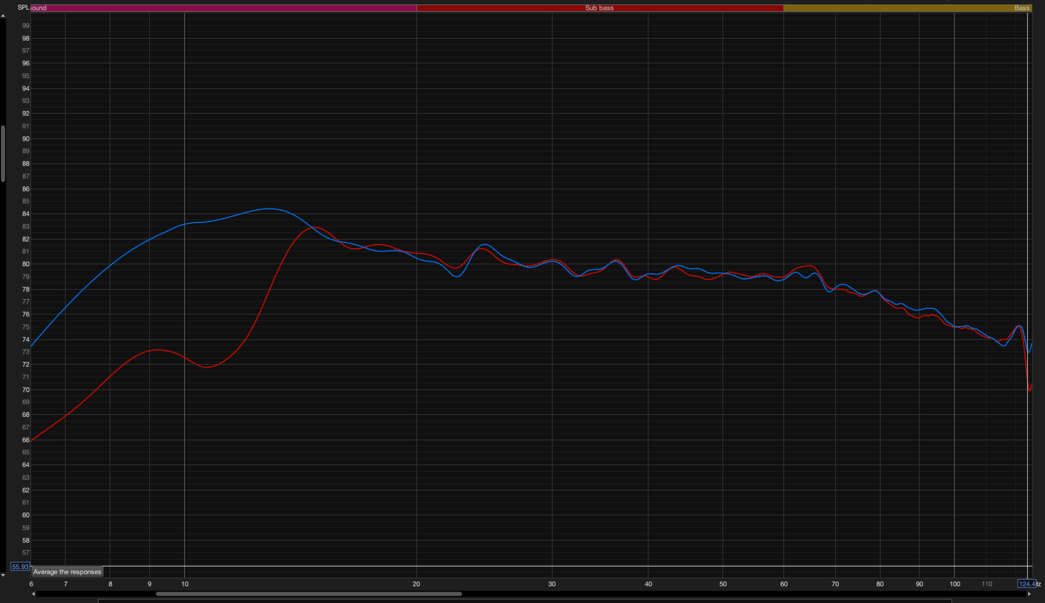1045x603 pixels.
Task: Click the 90 dB SPL axis label
Action: pyautogui.click(x=26, y=139)
